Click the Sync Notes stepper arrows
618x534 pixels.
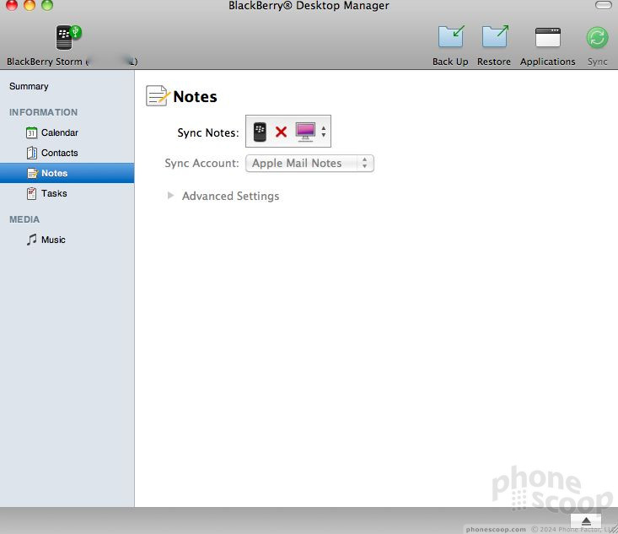[x=324, y=132]
